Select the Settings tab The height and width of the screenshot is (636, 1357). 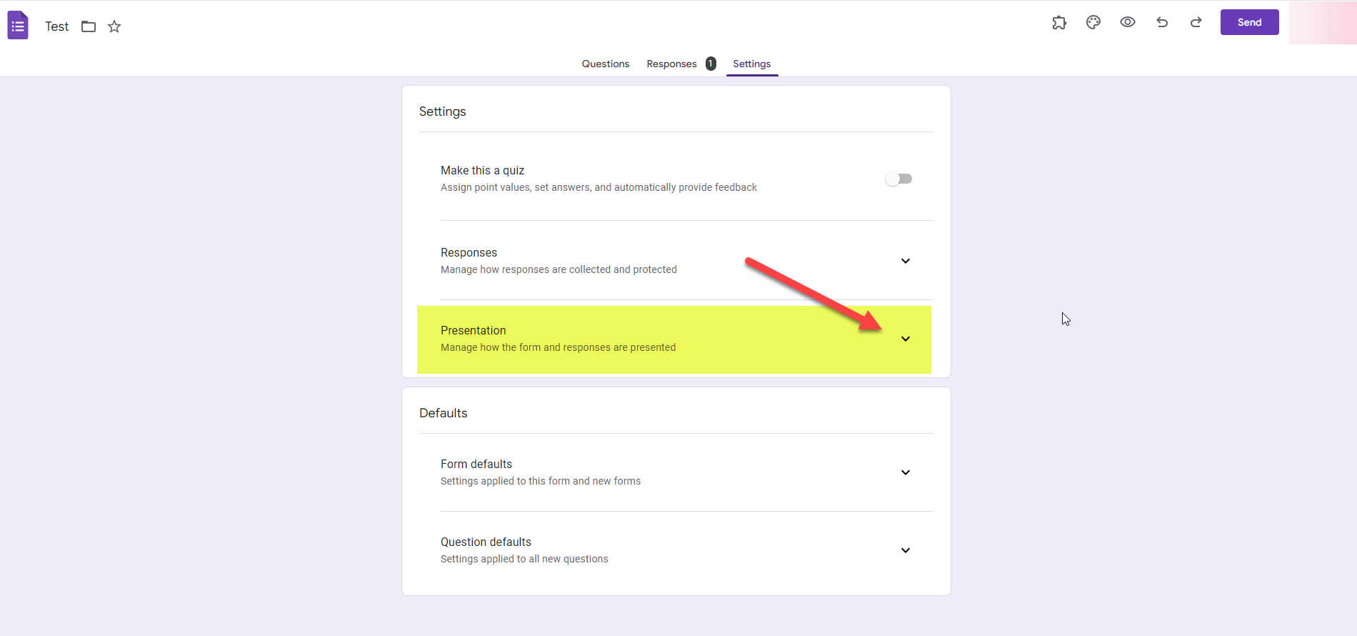(x=751, y=64)
